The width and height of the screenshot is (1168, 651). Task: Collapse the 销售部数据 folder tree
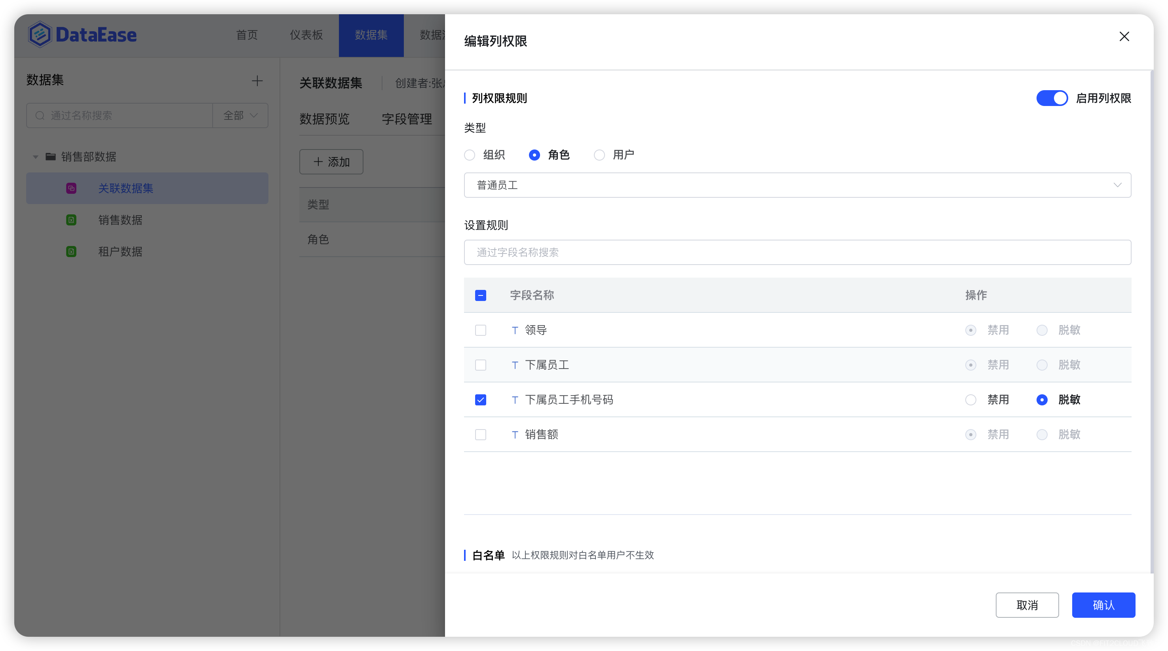click(35, 157)
